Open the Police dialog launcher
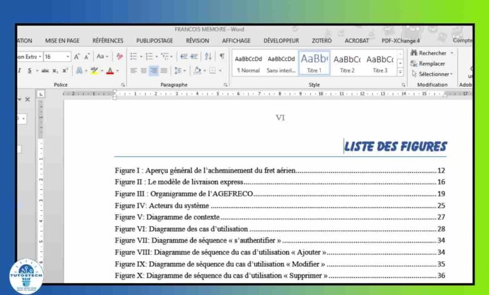489x295 pixels. tap(123, 85)
